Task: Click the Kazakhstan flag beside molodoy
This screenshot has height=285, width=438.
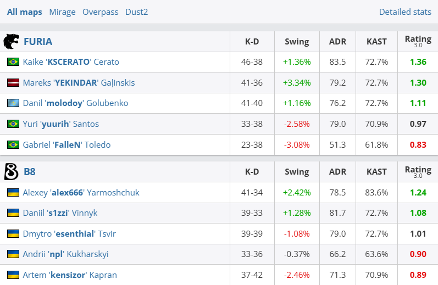Action: click(13, 103)
